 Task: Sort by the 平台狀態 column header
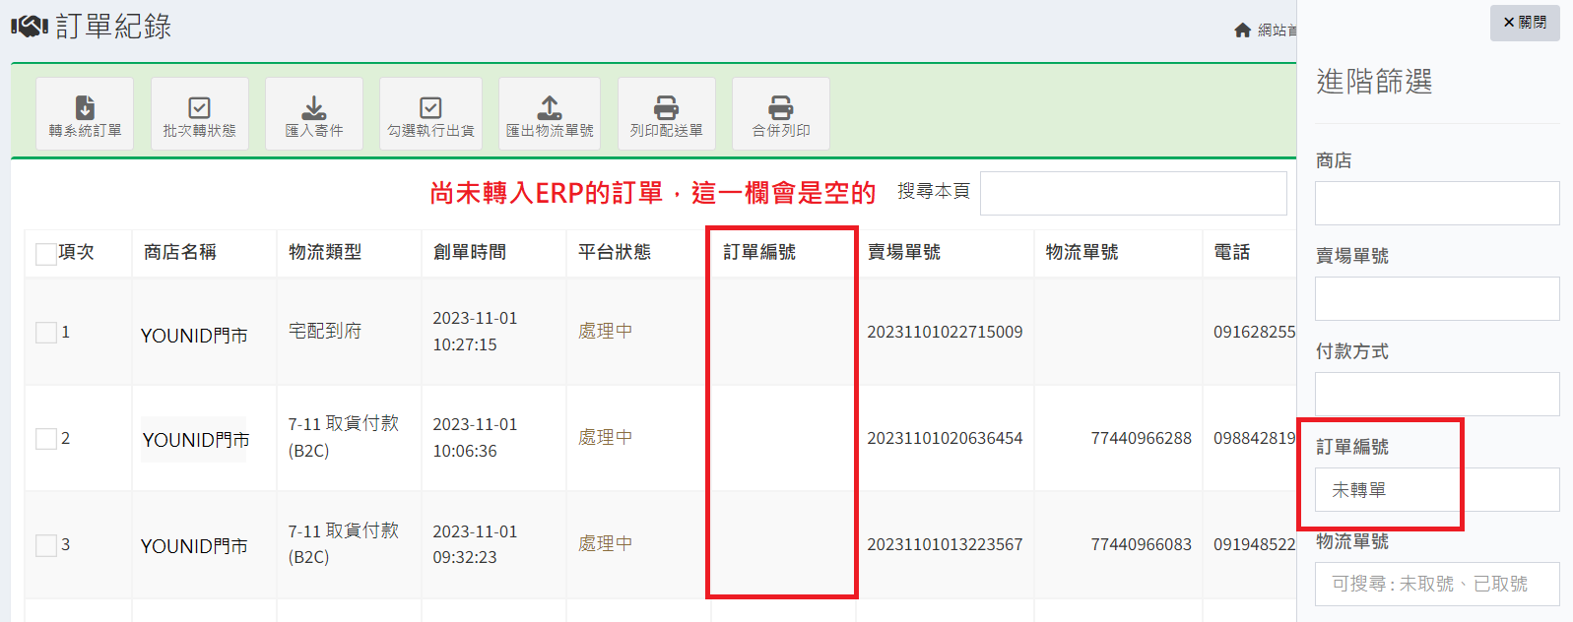coord(615,253)
